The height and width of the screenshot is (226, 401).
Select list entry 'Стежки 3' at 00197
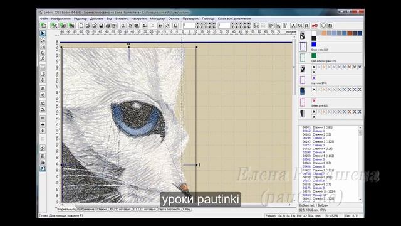point(318,141)
